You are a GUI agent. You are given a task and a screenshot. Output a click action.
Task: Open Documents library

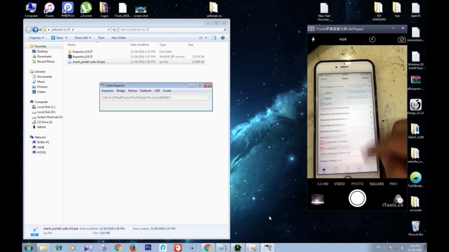[45, 77]
